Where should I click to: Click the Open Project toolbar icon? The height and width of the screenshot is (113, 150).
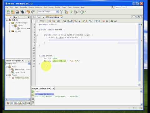17,12
